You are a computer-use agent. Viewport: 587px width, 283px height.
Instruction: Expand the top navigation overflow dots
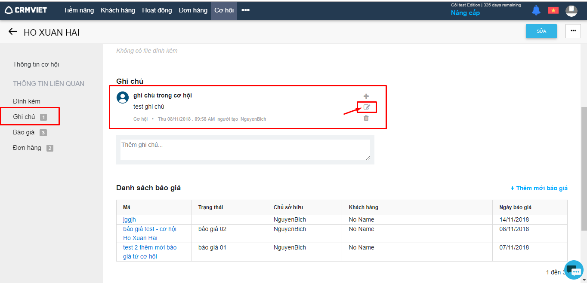(245, 10)
